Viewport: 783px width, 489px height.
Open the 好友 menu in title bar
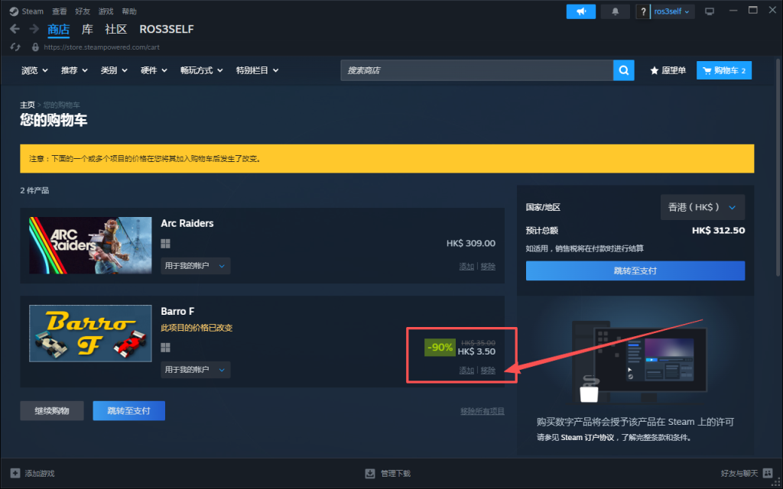click(x=81, y=11)
